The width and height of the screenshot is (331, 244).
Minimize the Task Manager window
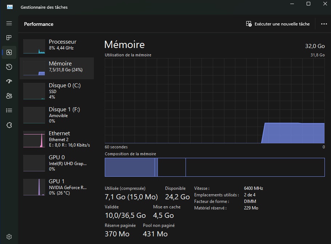(x=292, y=4)
